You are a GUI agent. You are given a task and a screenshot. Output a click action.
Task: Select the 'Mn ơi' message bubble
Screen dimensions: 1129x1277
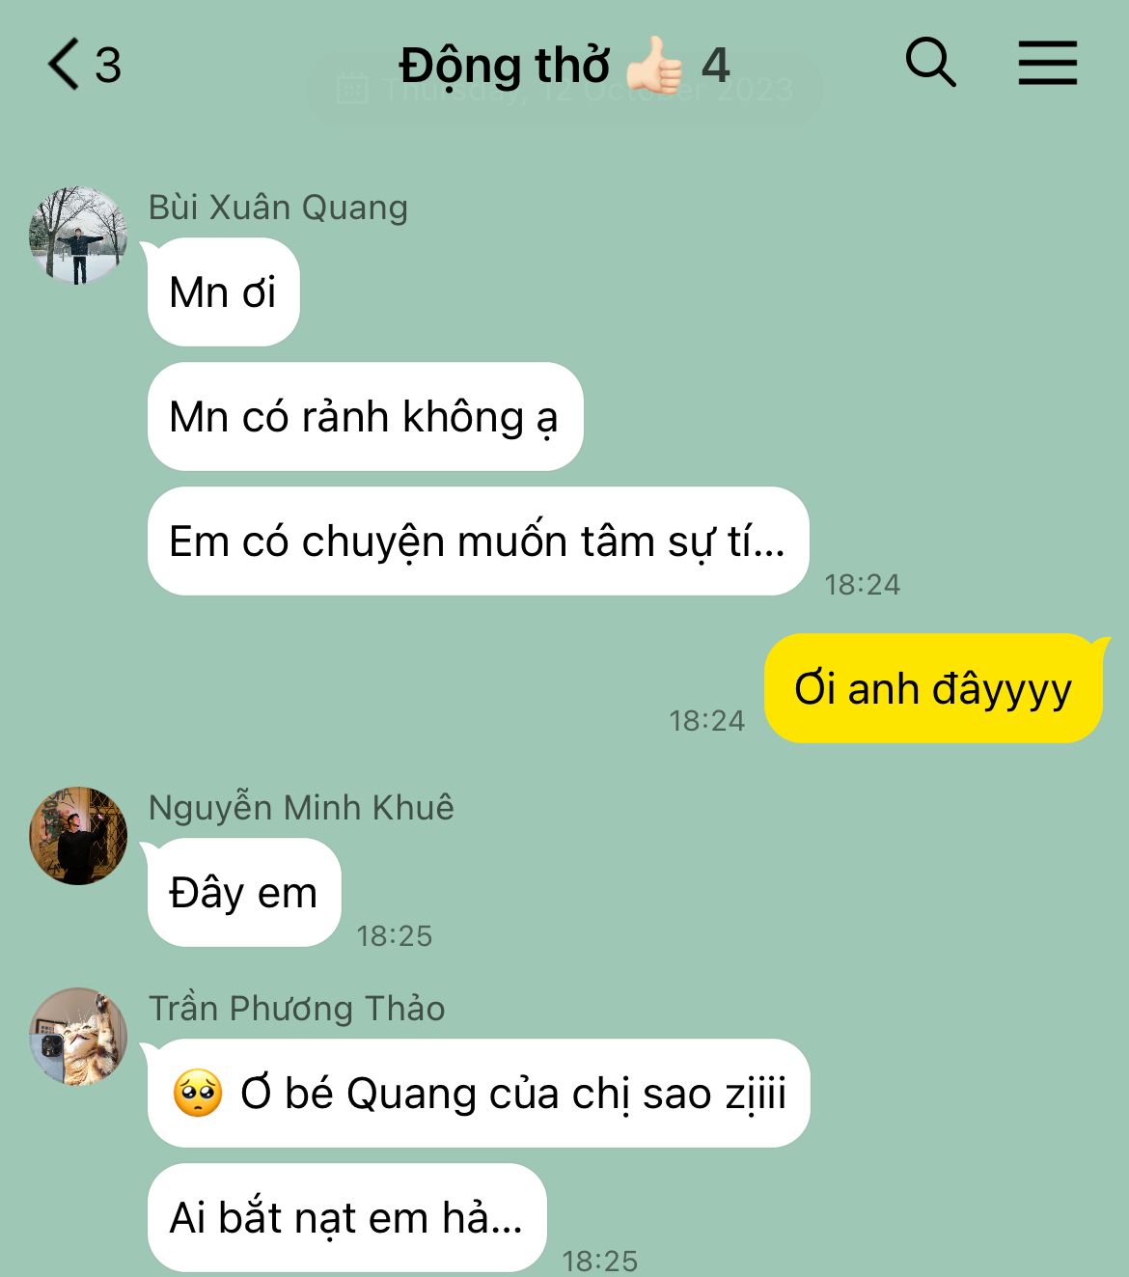[x=223, y=292]
